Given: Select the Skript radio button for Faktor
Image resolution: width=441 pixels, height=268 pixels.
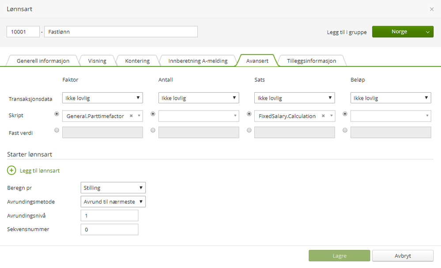Looking at the screenshot, I should click(57, 114).
